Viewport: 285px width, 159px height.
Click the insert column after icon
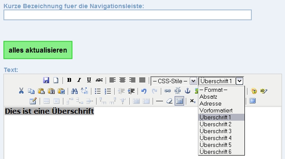pos(113,101)
